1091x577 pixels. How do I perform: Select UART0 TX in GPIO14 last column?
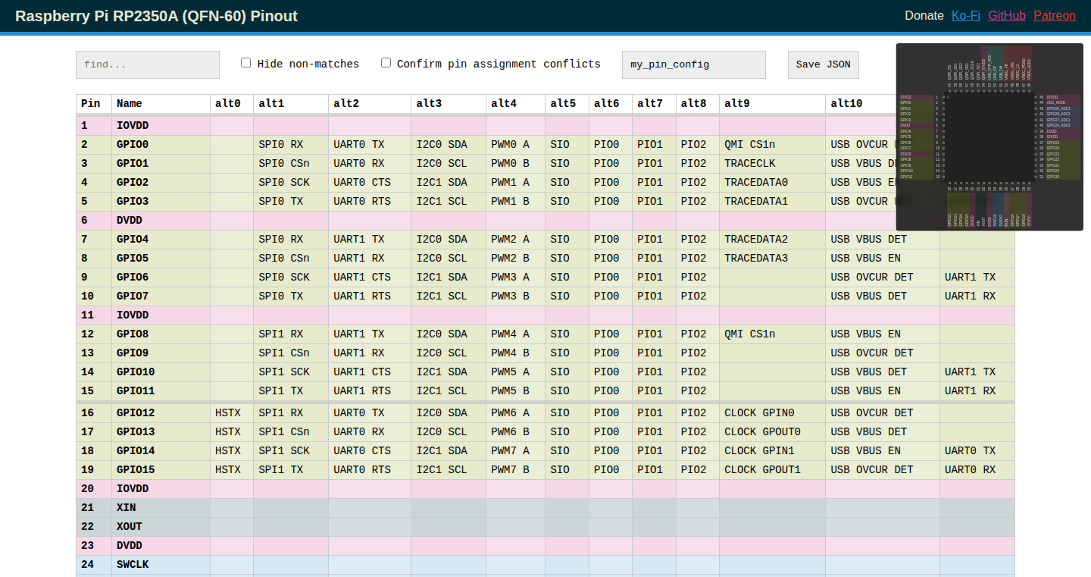977,451
